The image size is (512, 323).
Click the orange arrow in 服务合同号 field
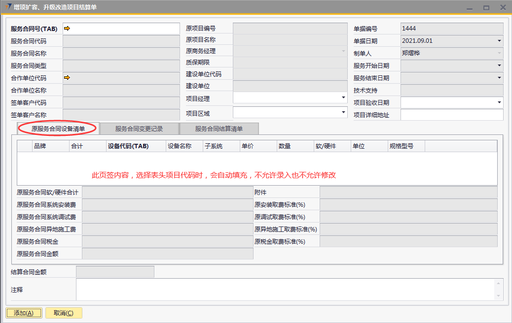coord(67,29)
